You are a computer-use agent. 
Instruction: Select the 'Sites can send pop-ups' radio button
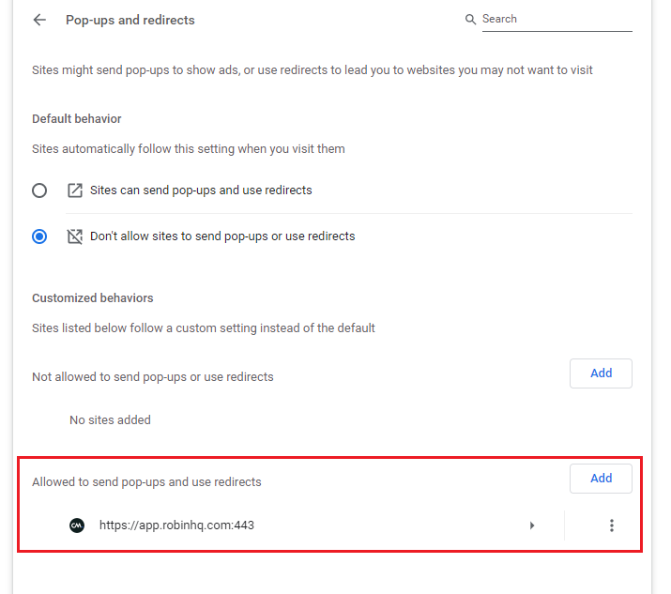(39, 190)
